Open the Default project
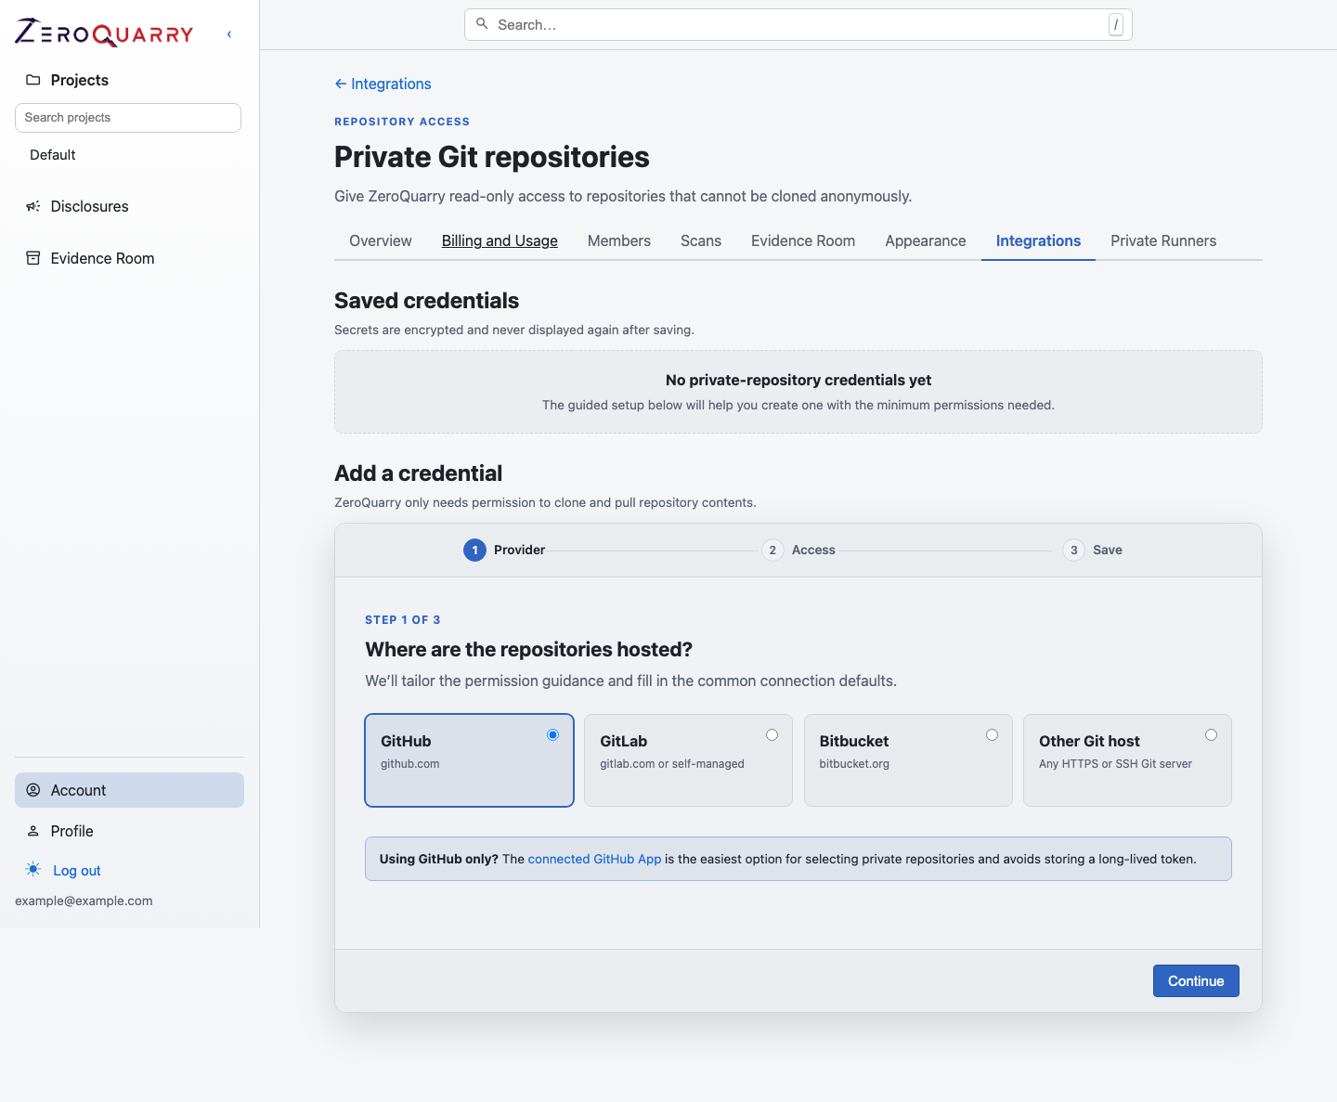Screen dimensions: 1337x1102 click(53, 155)
